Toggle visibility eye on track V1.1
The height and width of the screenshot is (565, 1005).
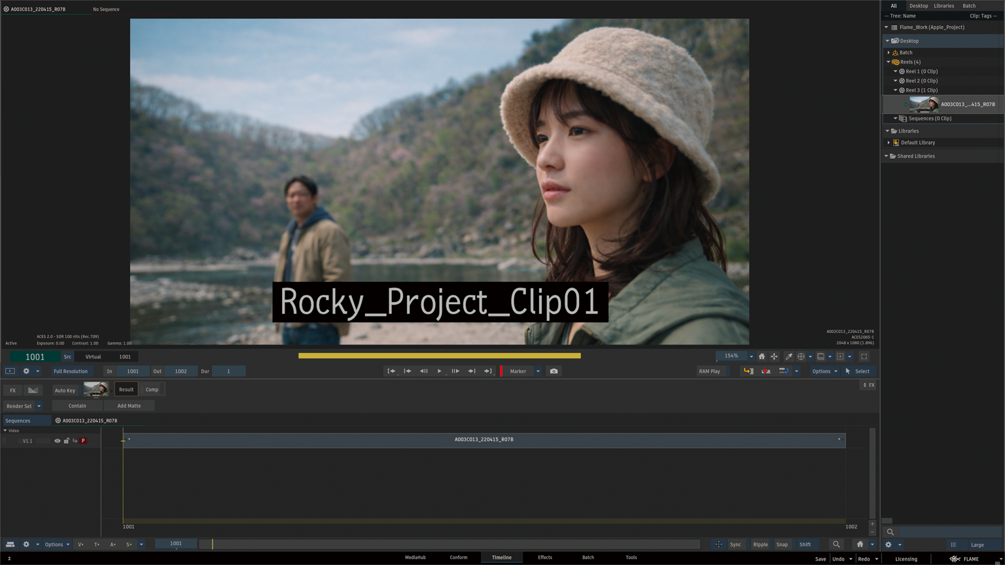tap(57, 441)
